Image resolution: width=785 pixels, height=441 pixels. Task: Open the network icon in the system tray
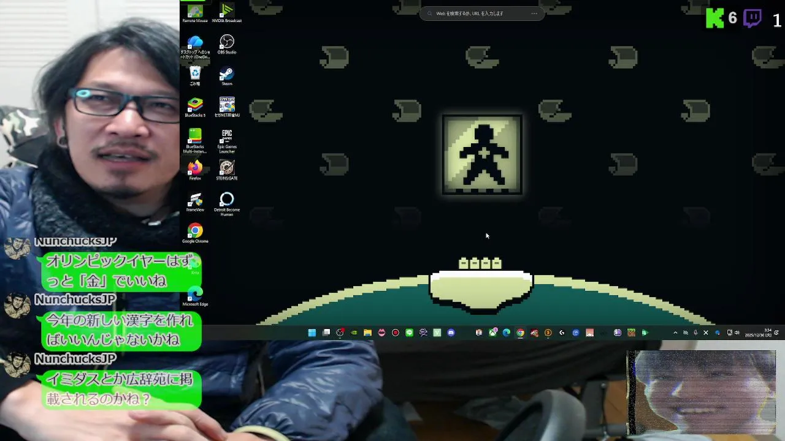click(x=729, y=333)
